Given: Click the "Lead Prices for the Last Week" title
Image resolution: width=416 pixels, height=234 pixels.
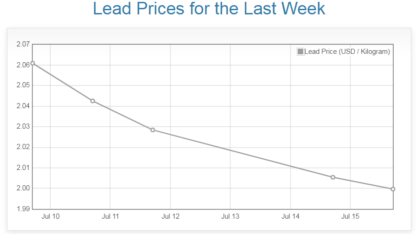Looking at the screenshot, I should (209, 9).
